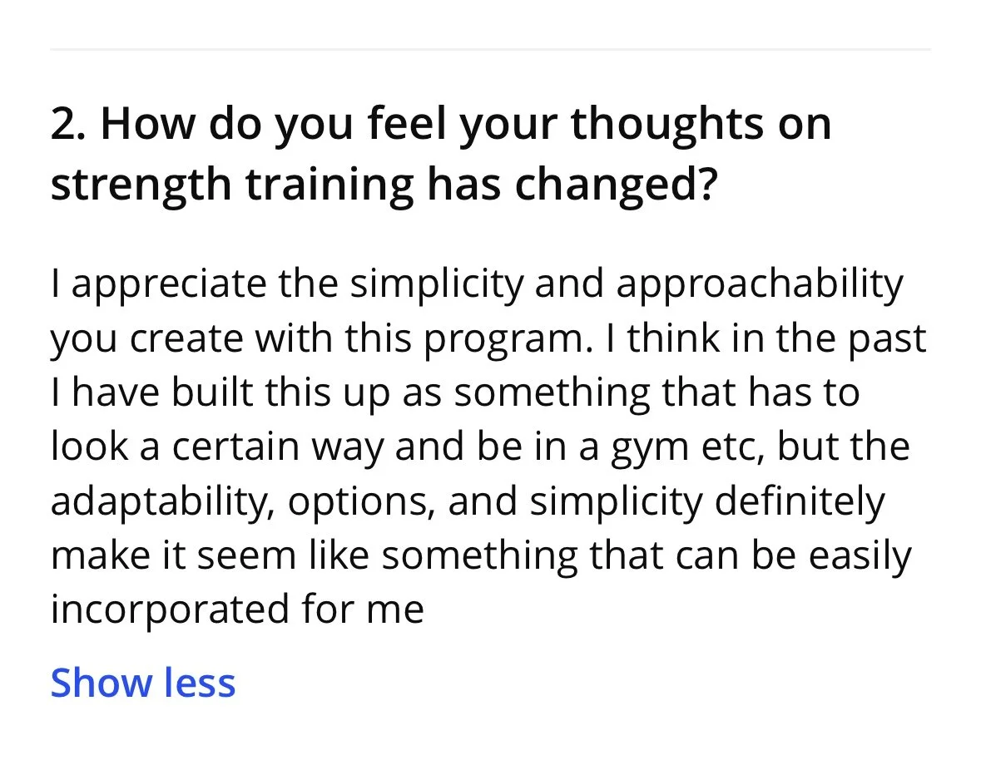Click the word "options," in the response
Image resolution: width=981 pixels, height=760 pixels.
point(362,502)
